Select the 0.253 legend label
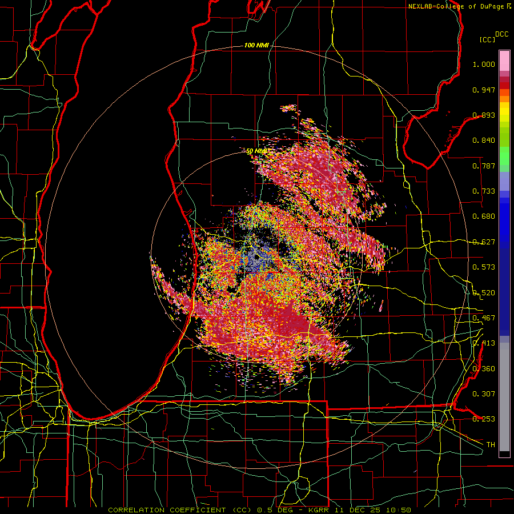 tap(484, 419)
